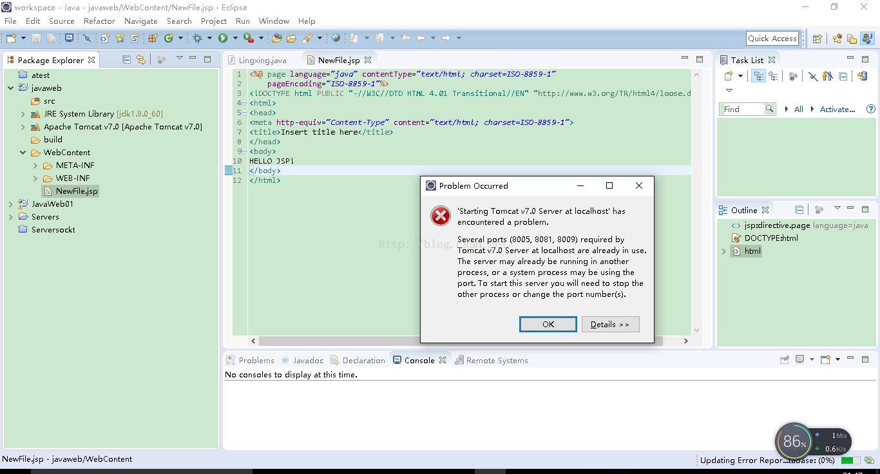
Task: Collapse the javaweb project node
Action: pos(11,88)
